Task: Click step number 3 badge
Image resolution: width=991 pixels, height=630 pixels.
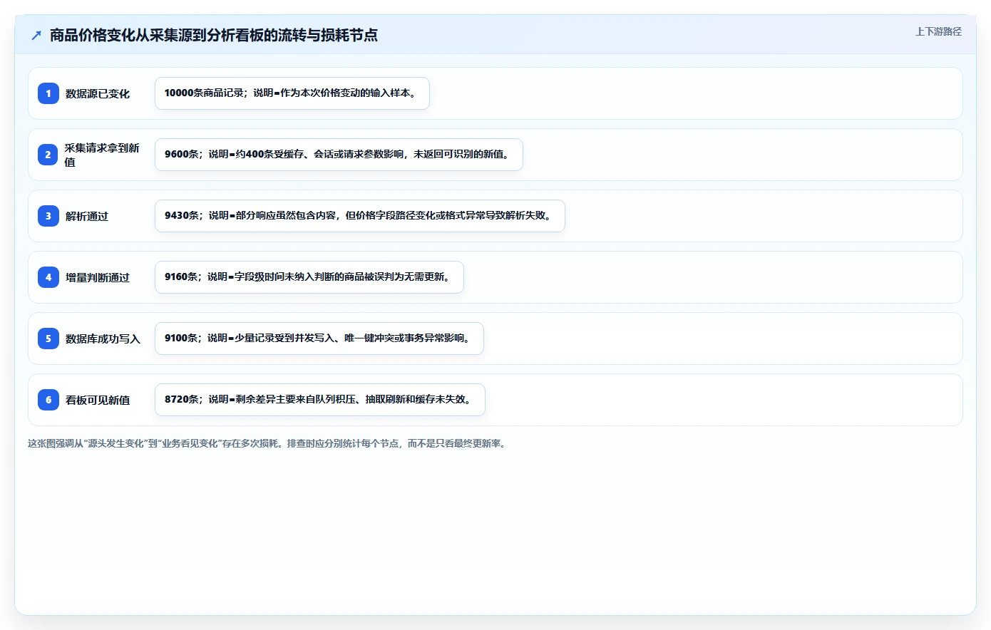Action: point(48,216)
